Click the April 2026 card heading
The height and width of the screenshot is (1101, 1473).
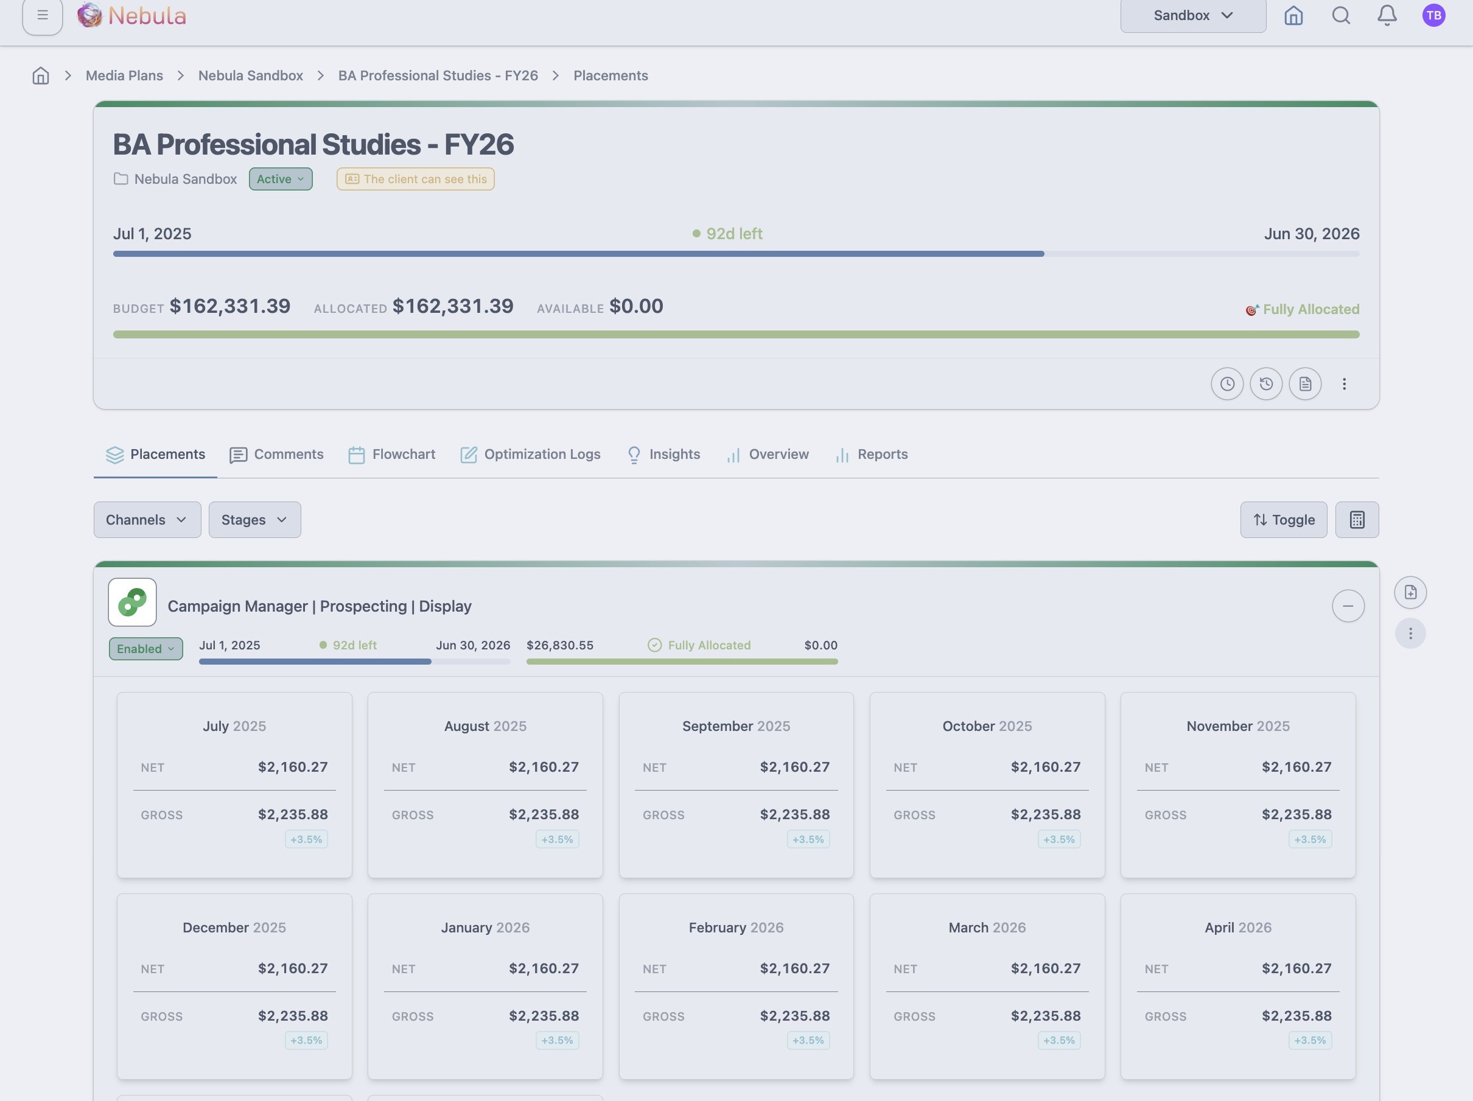pyautogui.click(x=1238, y=928)
